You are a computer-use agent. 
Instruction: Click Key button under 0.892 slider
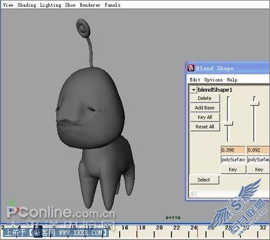[259, 169]
